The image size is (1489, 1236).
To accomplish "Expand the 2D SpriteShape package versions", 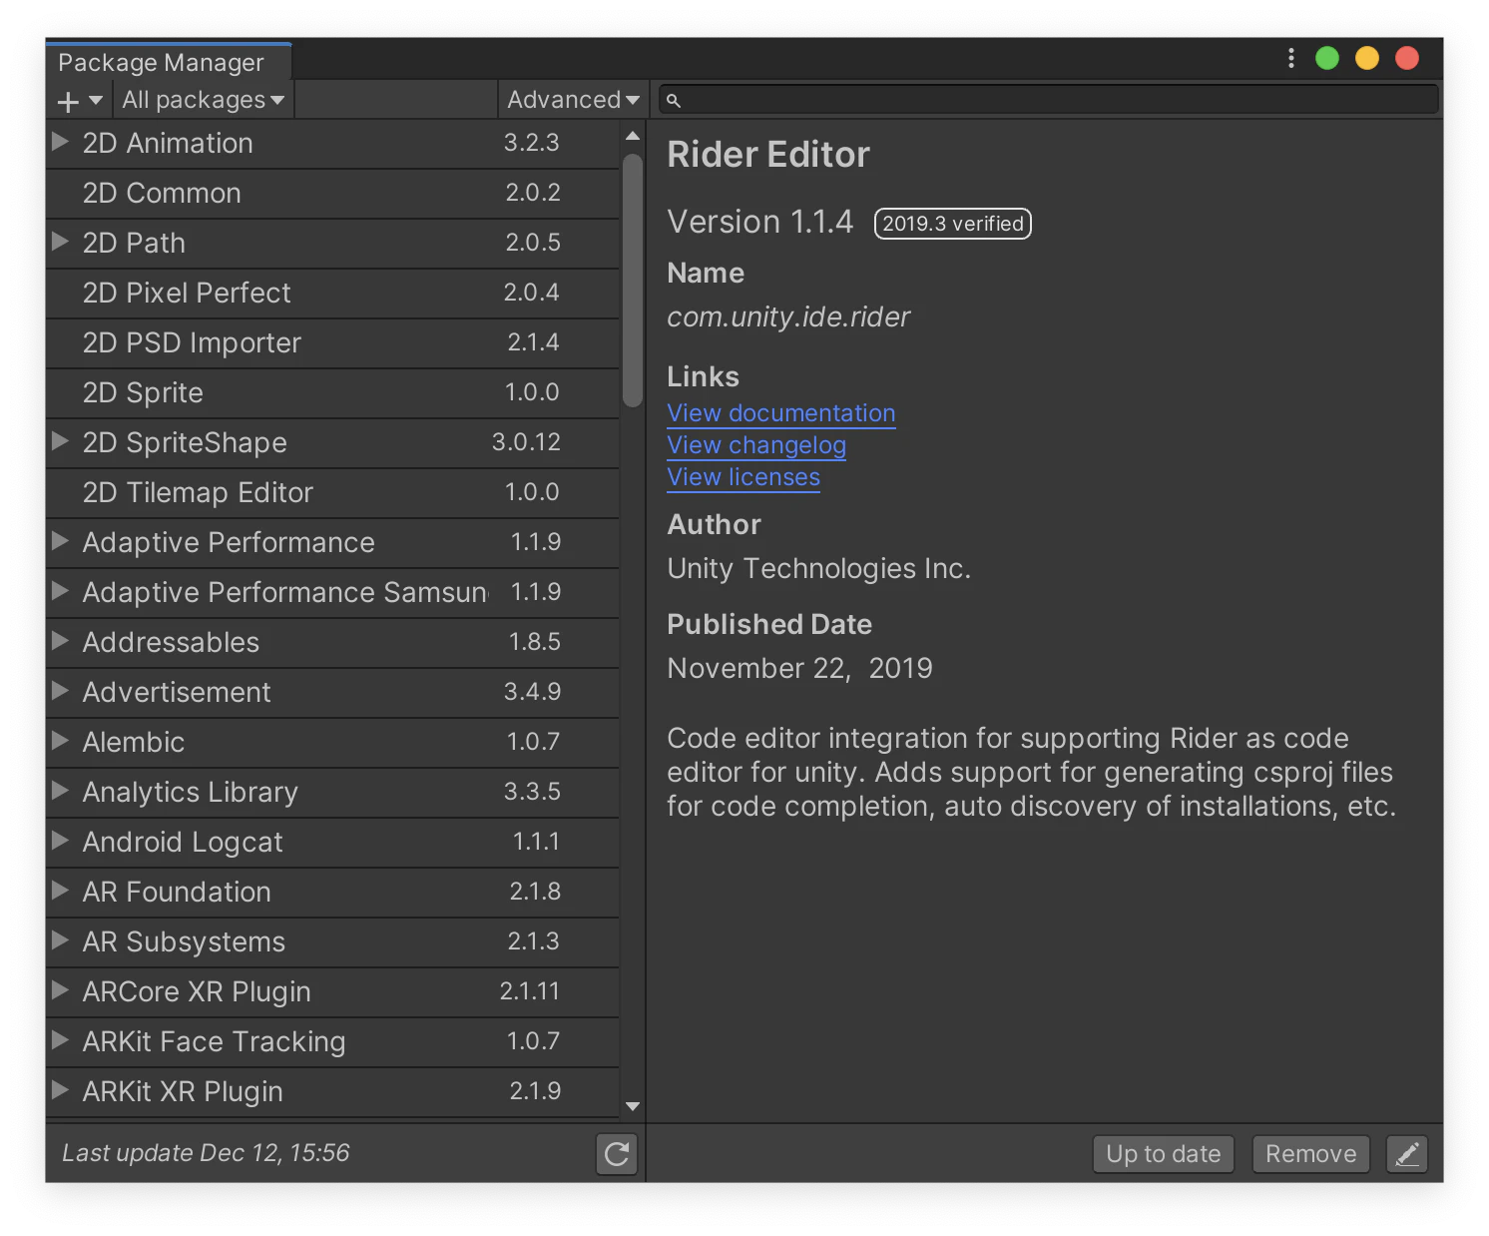I will pos(60,440).
